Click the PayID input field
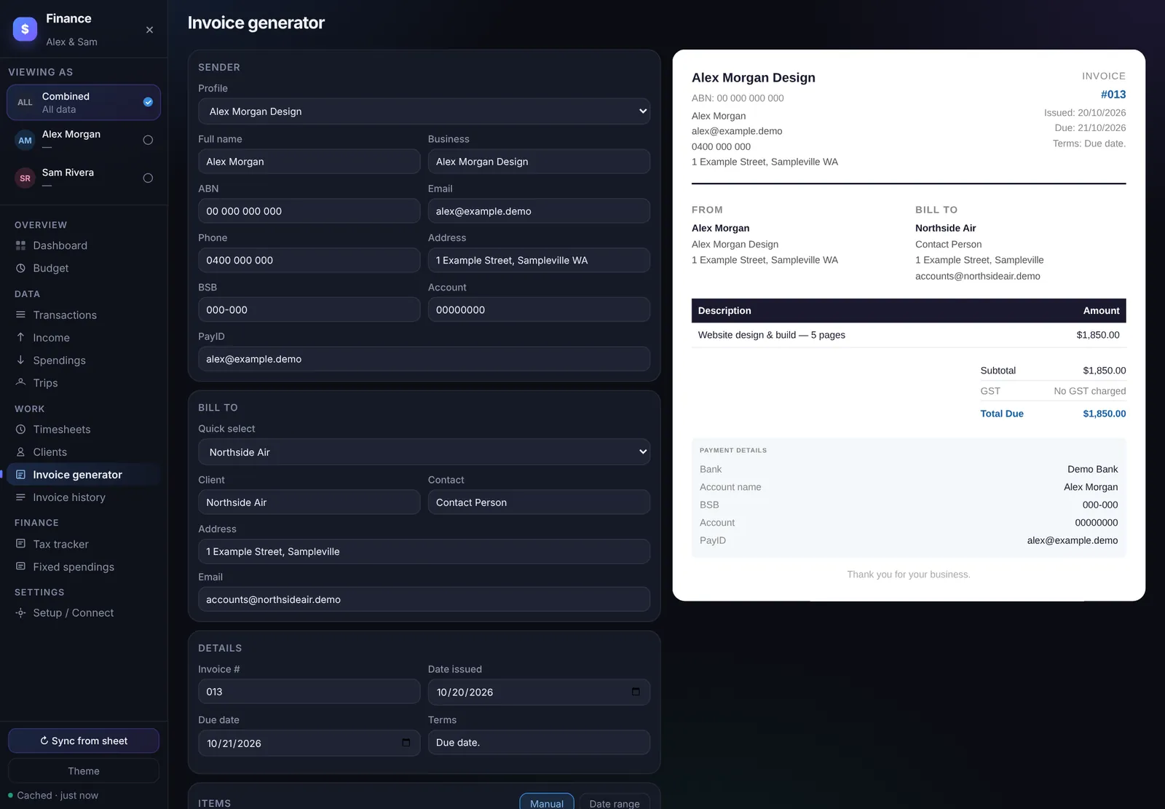 tap(424, 359)
